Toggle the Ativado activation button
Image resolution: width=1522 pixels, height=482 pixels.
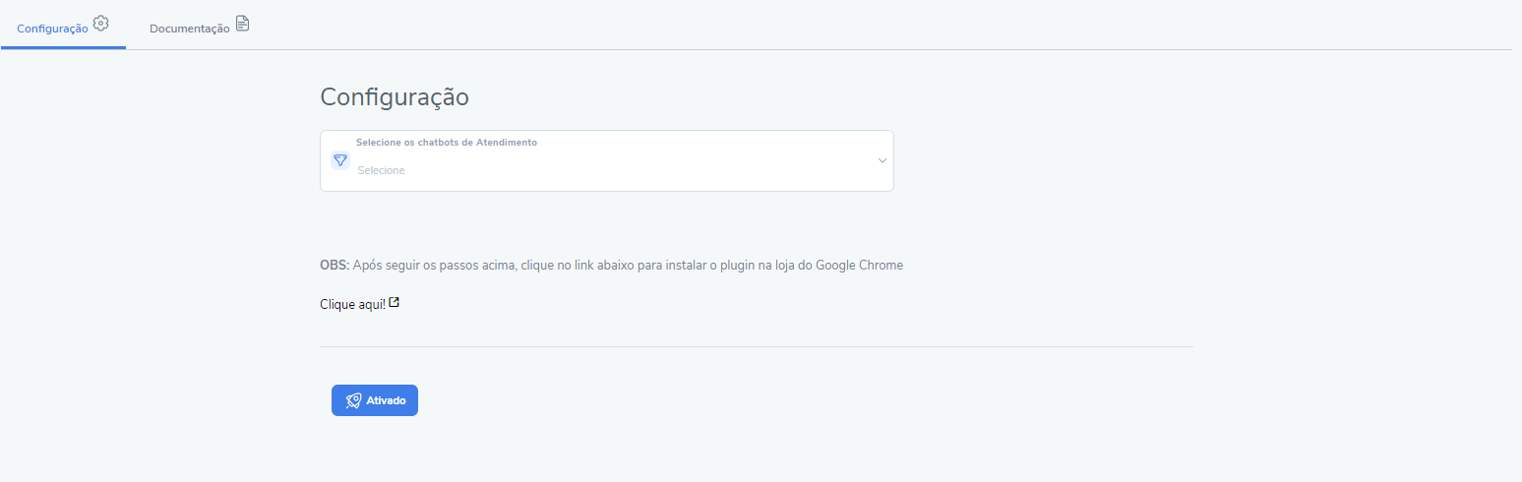(x=375, y=400)
